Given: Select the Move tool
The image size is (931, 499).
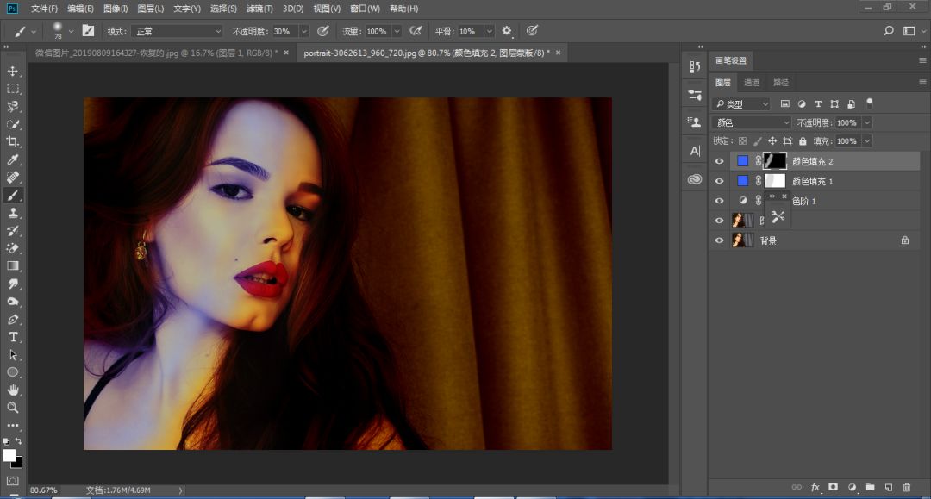Looking at the screenshot, I should coord(13,71).
